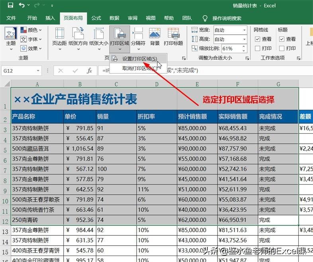Open the 字体 theme fonts dropdown
Image resolution: width=313 pixels, height=262 pixels.
[x=31, y=39]
